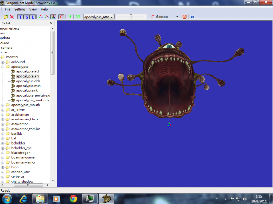Select the cerberos folder
Screen dimensions: 273x204
[x=18, y=177]
